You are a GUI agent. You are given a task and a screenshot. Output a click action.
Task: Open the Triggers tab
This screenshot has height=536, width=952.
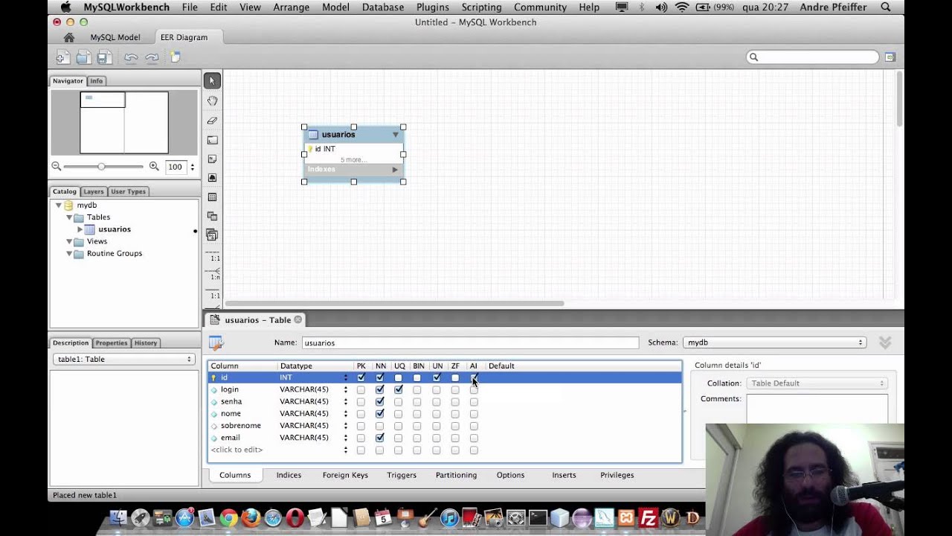402,475
